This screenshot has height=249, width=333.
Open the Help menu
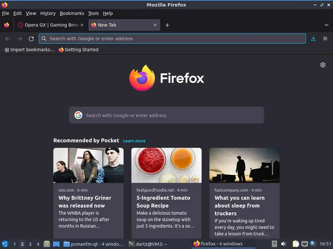tap(108, 13)
